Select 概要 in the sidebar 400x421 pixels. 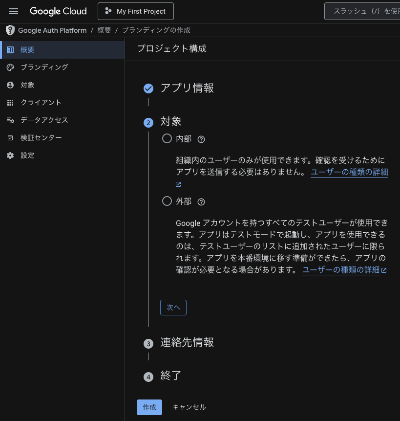63,50
